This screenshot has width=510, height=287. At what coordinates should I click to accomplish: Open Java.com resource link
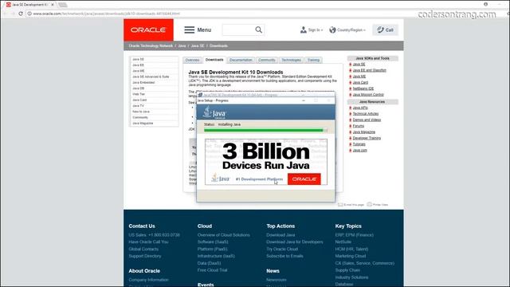coord(359,151)
